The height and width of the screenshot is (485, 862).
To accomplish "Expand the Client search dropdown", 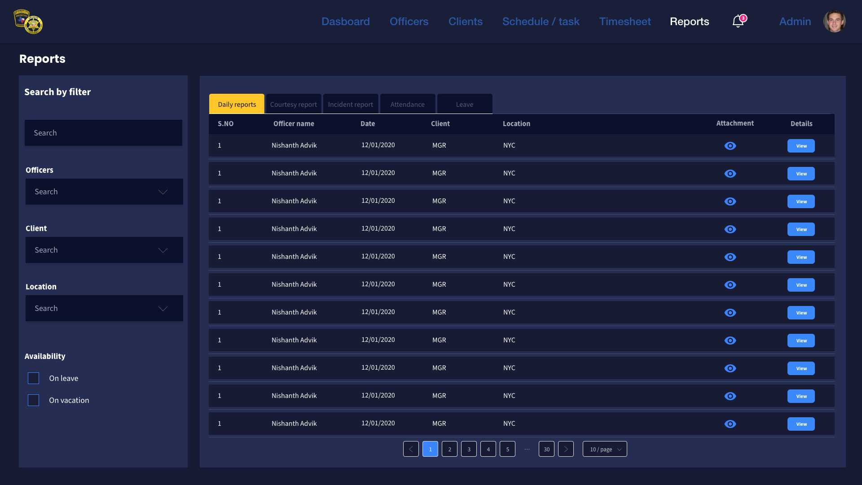I will tap(104, 250).
